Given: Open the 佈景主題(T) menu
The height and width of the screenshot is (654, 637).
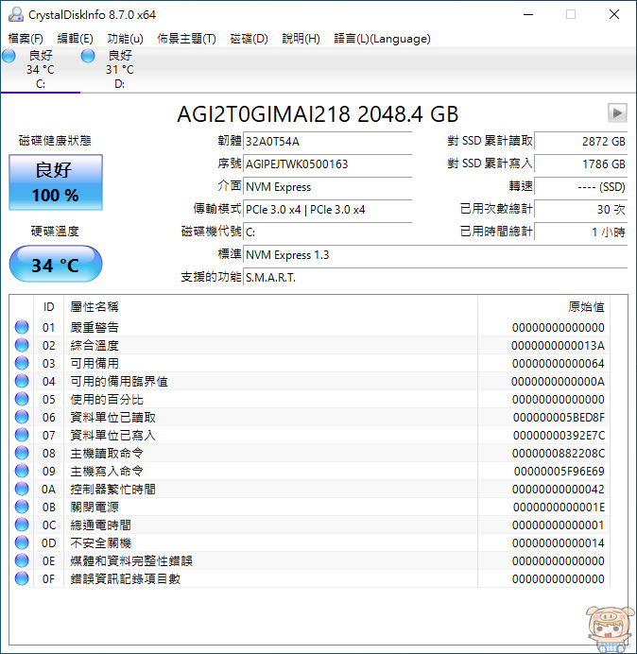Looking at the screenshot, I should pyautogui.click(x=186, y=39).
